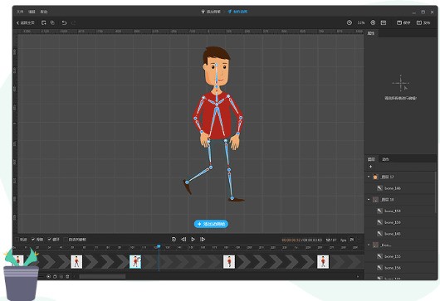Select the layers tab above the bone list

[x=371, y=159]
